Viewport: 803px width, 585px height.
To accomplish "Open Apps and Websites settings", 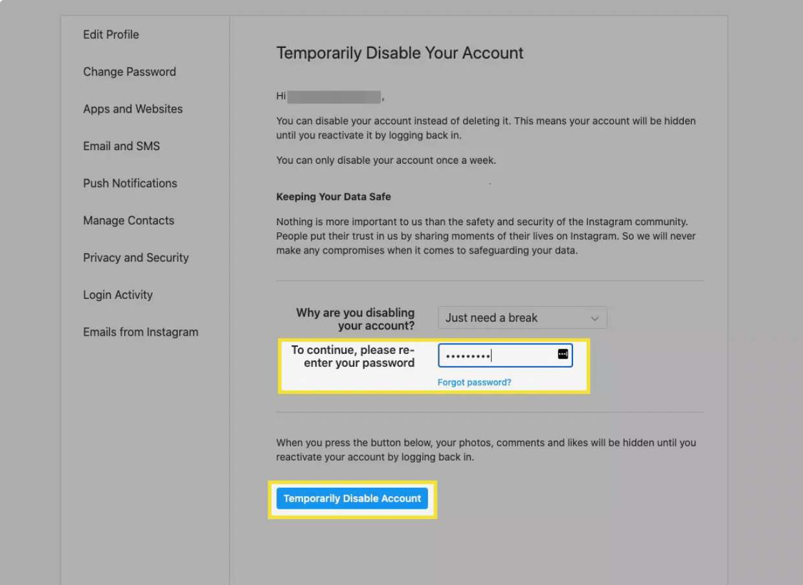I will 133,109.
